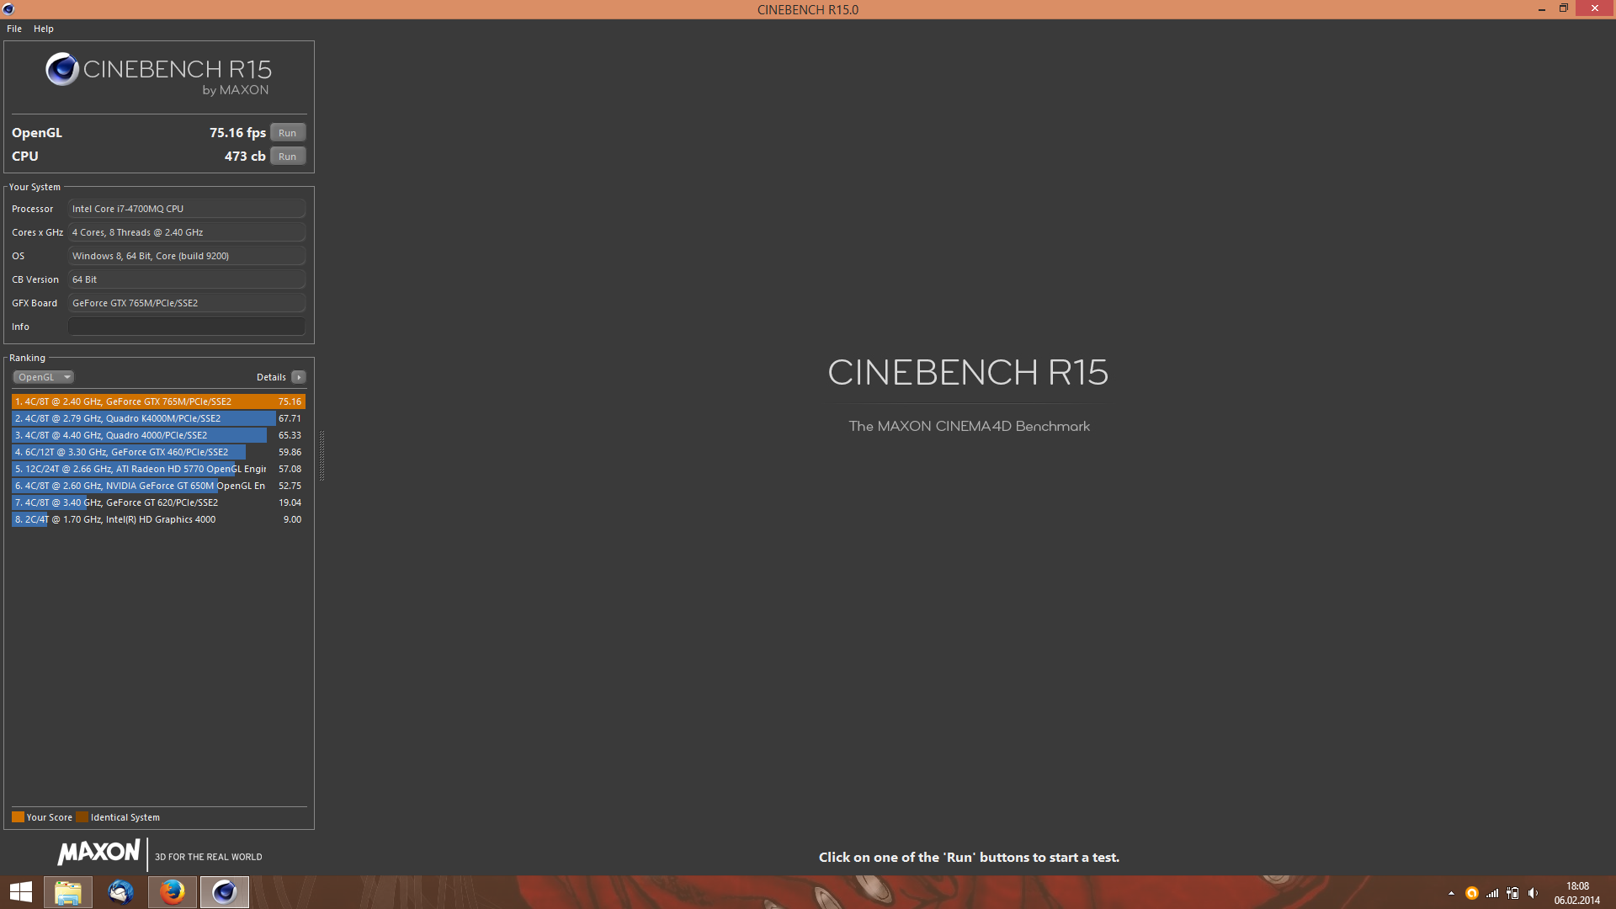The height and width of the screenshot is (909, 1616).
Task: Run the OpenGL benchmark test
Action: (x=288, y=133)
